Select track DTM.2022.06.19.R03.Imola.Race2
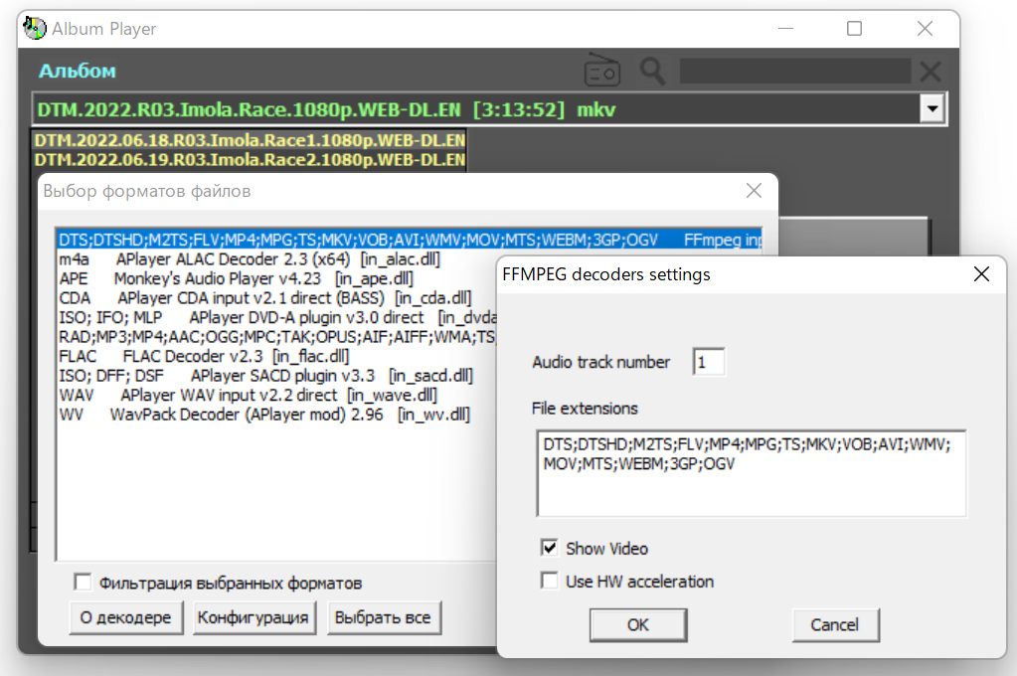This screenshot has width=1017, height=676. pyautogui.click(x=250, y=159)
